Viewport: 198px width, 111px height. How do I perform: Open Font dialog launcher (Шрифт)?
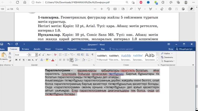pos(56,65)
